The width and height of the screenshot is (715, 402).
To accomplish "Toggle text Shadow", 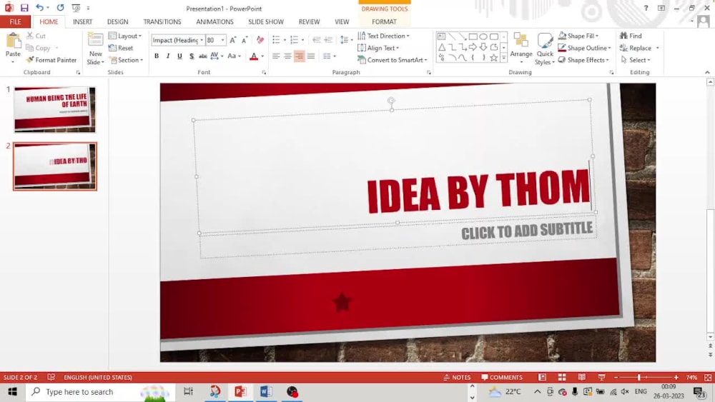I will click(x=192, y=56).
